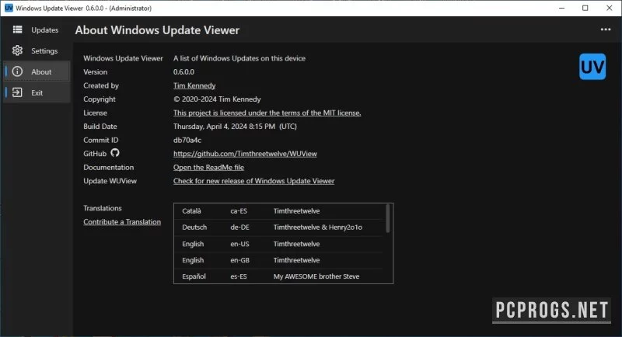Select the Settings menu label
Image resolution: width=622 pixels, height=337 pixels.
click(44, 51)
